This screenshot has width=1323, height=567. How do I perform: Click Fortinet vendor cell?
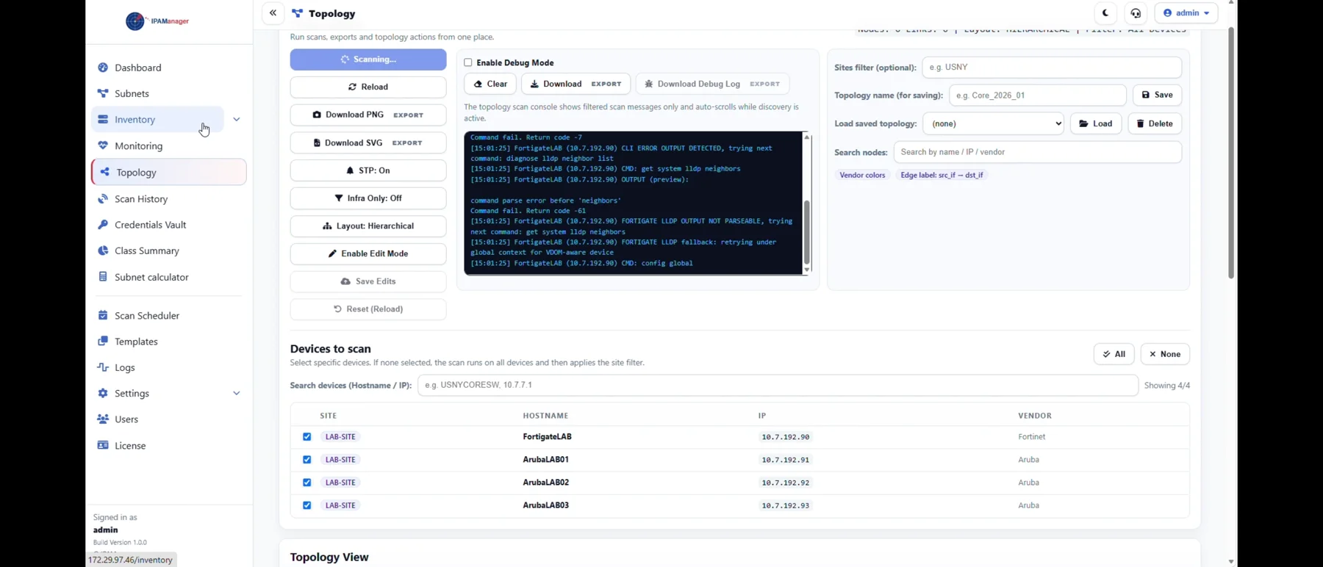pyautogui.click(x=1032, y=437)
